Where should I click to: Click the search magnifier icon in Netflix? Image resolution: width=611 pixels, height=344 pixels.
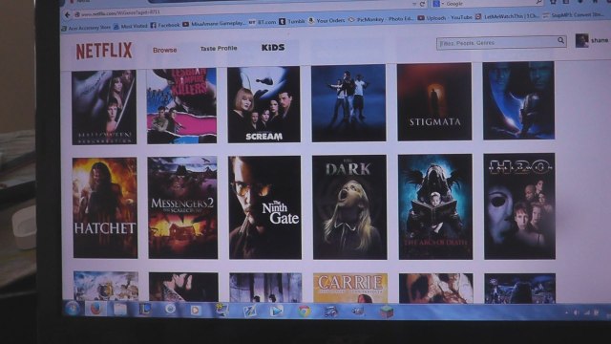click(x=560, y=40)
